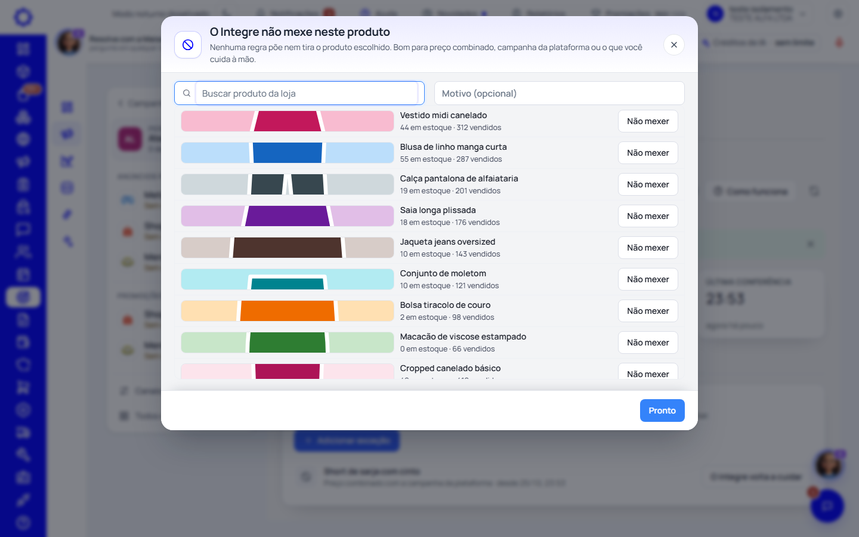Confirm the dialog with the Pronto button
The height and width of the screenshot is (537, 859).
tap(662, 411)
